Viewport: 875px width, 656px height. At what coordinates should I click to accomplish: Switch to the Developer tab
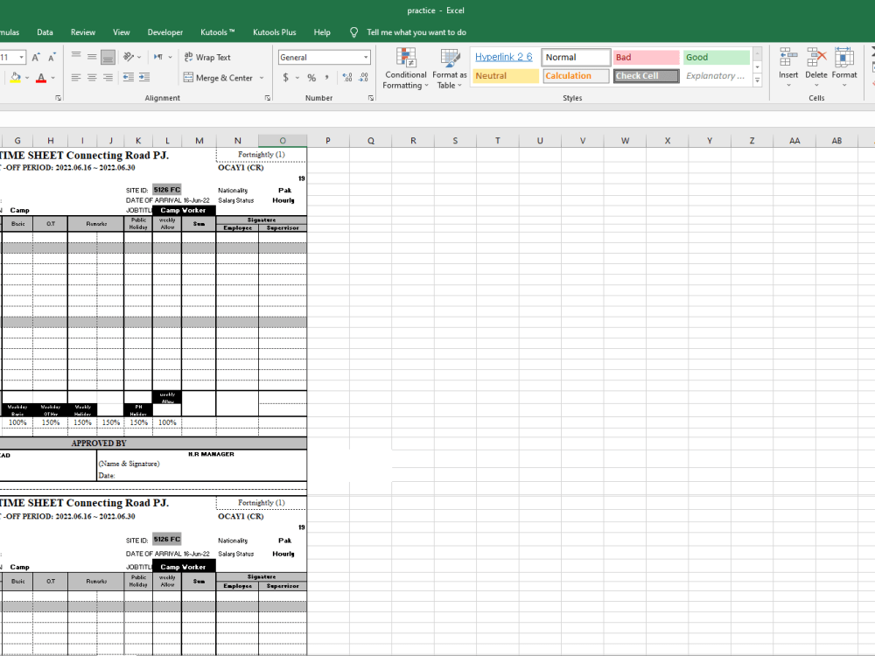click(x=165, y=32)
